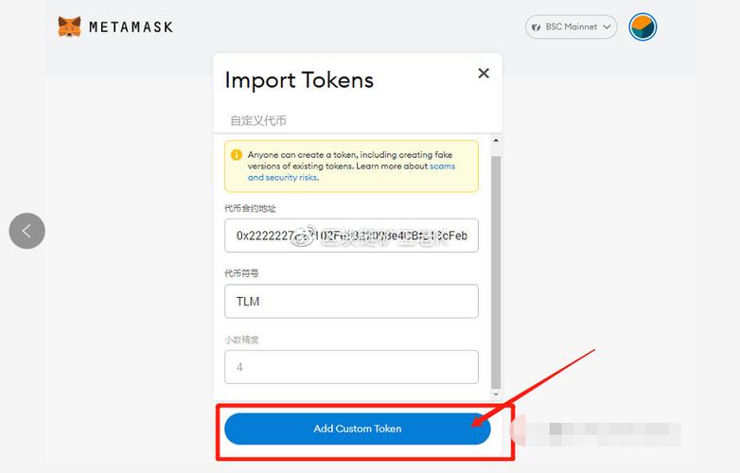Screen dimensions: 740x473
Task: Close the Import Tokens dialog
Action: (484, 73)
